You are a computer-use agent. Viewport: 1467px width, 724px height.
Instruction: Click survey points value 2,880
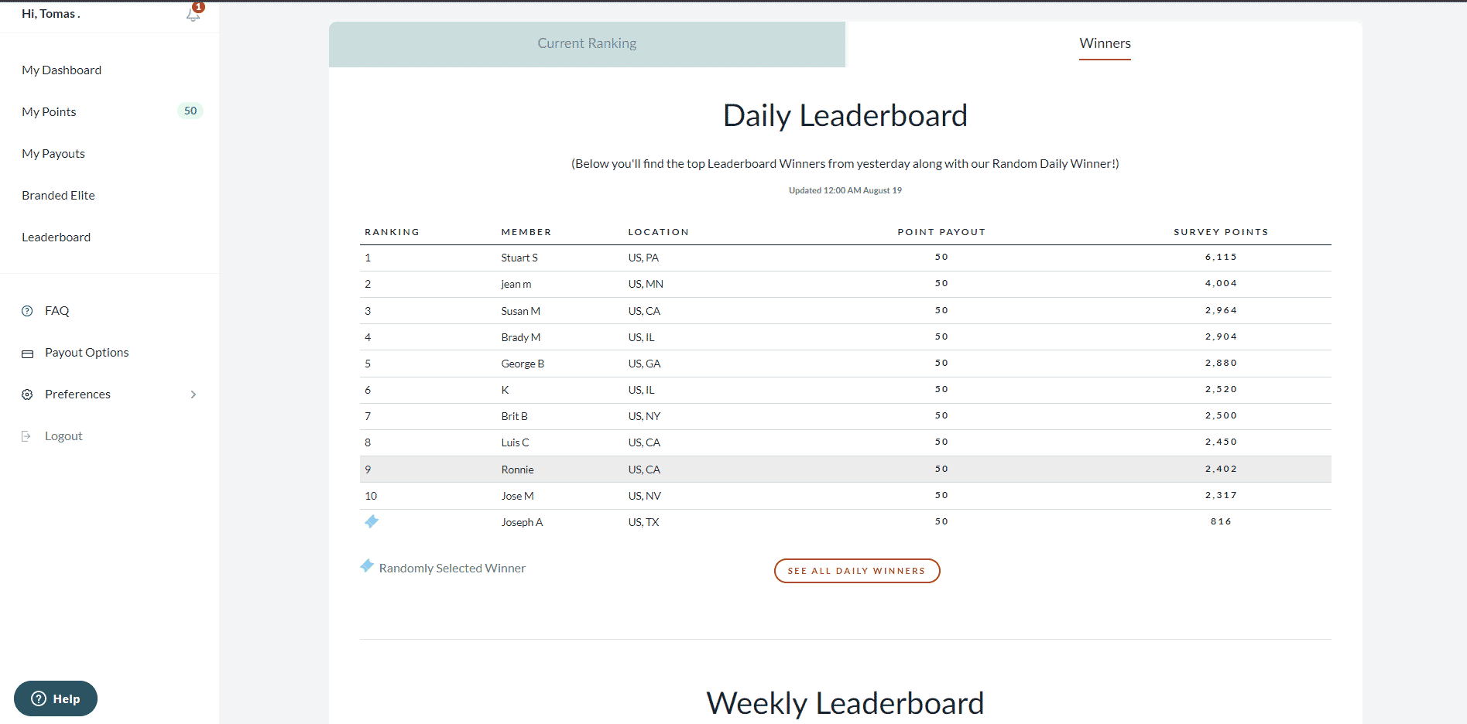point(1221,364)
